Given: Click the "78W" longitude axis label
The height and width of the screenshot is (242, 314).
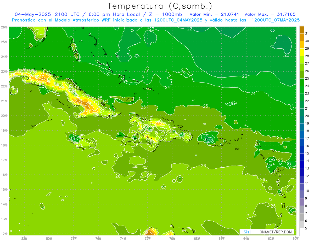Looking at the screenshot, I should click(74, 238).
